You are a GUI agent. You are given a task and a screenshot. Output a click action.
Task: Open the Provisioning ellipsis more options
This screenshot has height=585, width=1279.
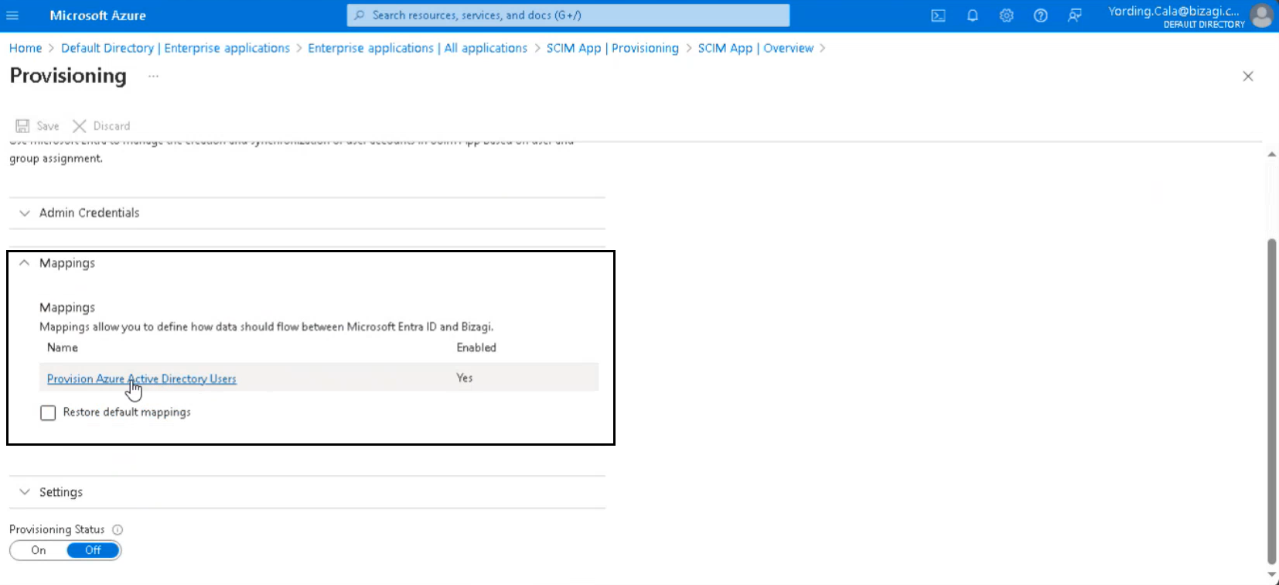click(x=153, y=76)
